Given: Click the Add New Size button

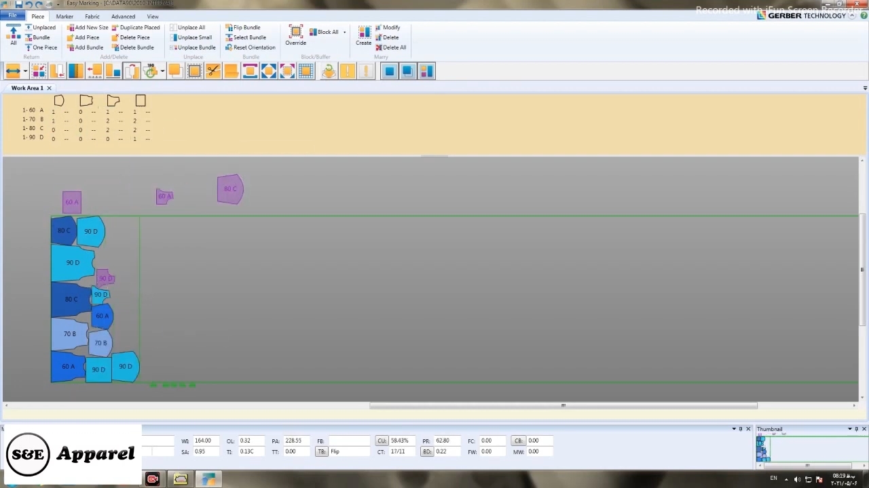Looking at the screenshot, I should tap(88, 28).
